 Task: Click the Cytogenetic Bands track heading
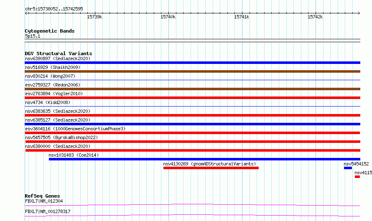pos(50,31)
